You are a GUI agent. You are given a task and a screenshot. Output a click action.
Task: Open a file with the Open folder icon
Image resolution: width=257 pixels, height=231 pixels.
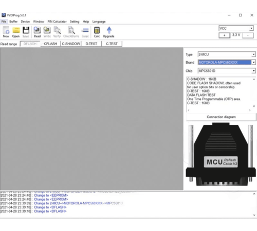tap(16, 32)
